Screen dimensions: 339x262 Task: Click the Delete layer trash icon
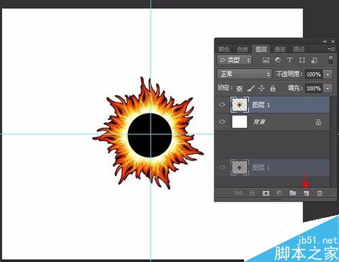coord(319,193)
